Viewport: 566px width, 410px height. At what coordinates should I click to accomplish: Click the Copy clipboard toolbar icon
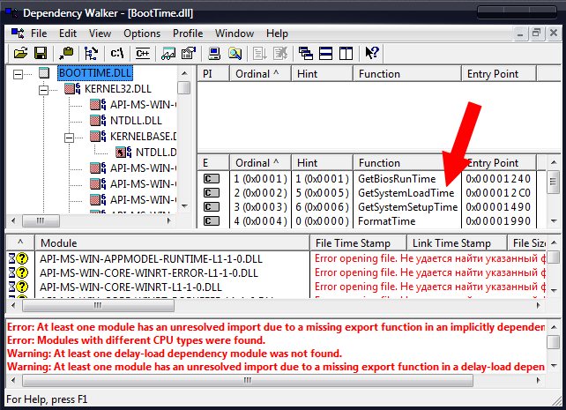coord(66,54)
